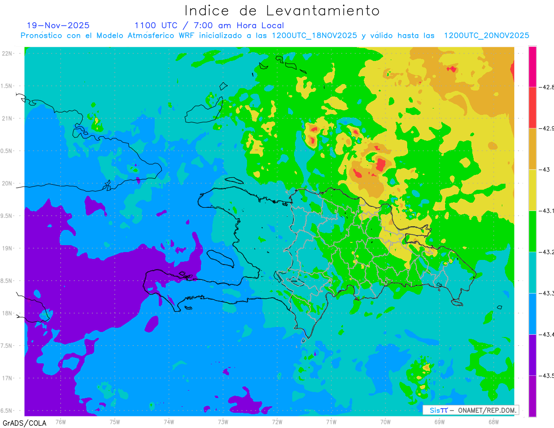Image resolution: width=554 pixels, height=428 pixels.
Task: Click the magenta swatch atop the color bar
Action: (x=532, y=66)
